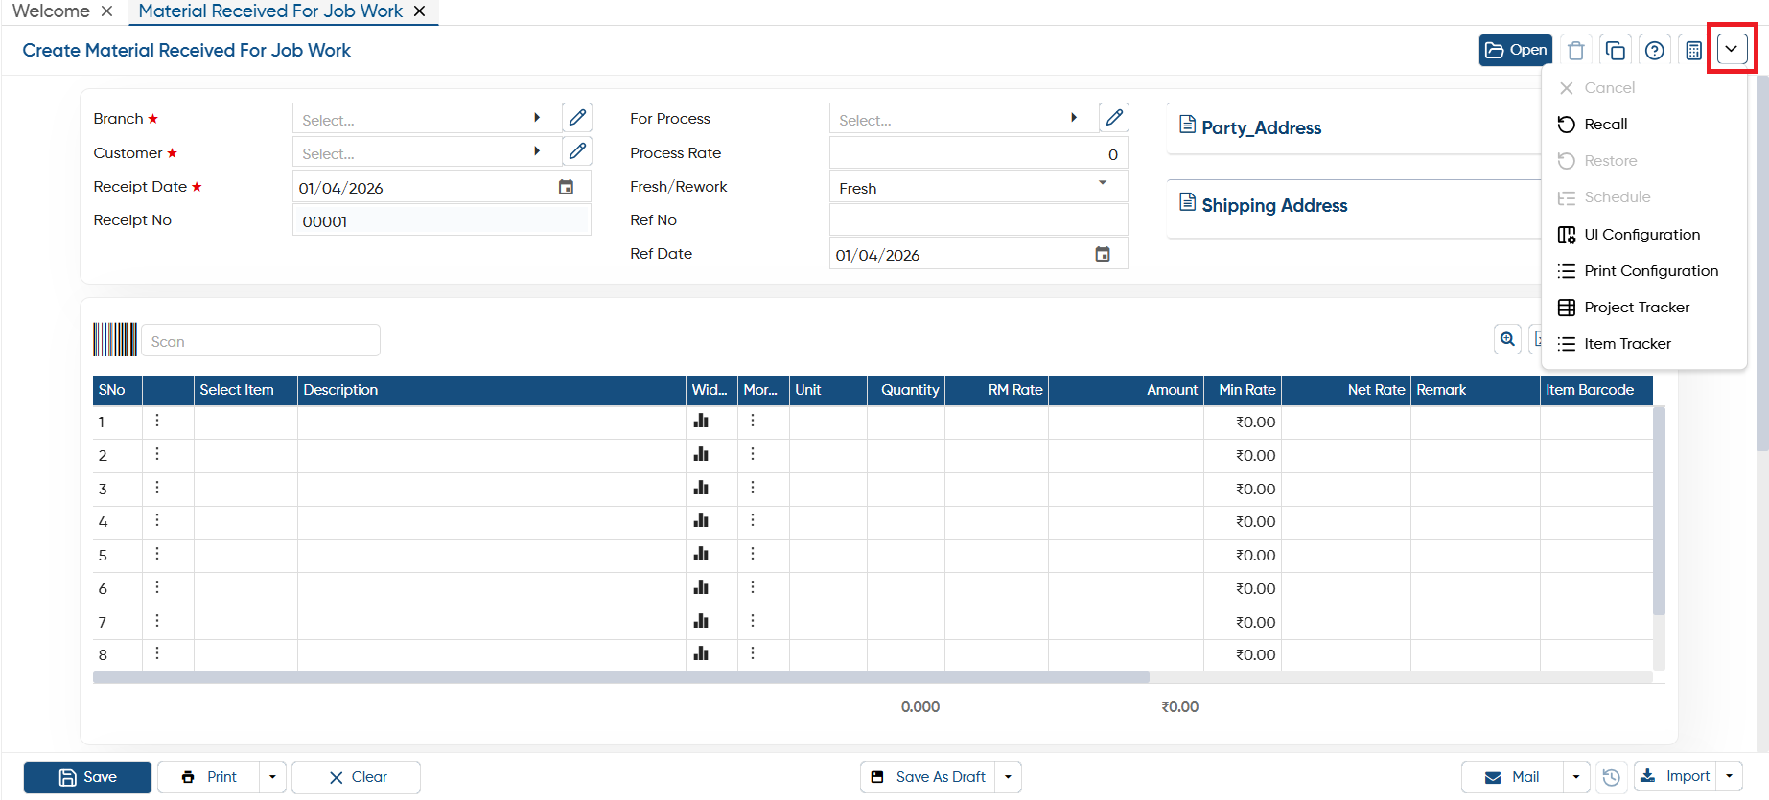
Task: Open the Receipt Date calendar picker
Action: point(567,187)
